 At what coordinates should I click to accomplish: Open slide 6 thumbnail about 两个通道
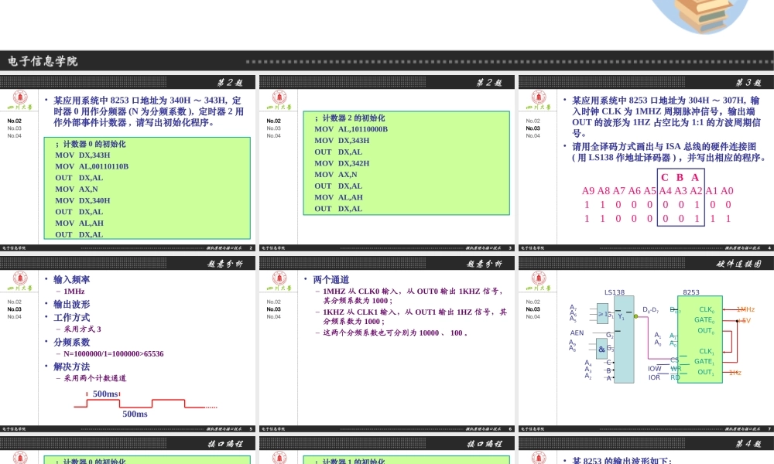click(387, 348)
